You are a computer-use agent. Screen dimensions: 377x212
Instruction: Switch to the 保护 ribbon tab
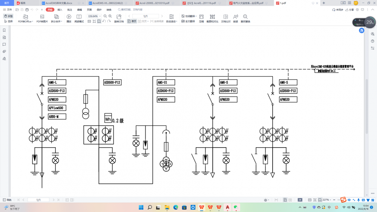(99, 10)
